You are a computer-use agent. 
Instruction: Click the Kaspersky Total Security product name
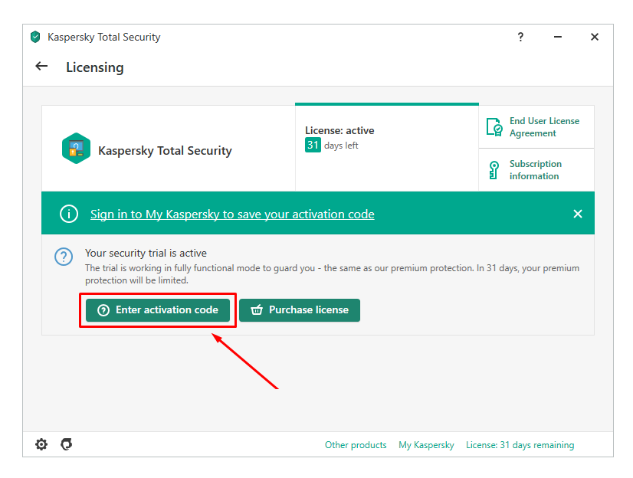click(x=165, y=150)
